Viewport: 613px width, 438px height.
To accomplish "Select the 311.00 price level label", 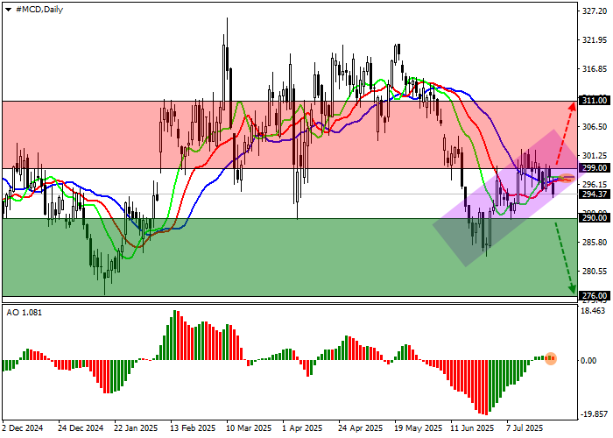I will click(595, 101).
